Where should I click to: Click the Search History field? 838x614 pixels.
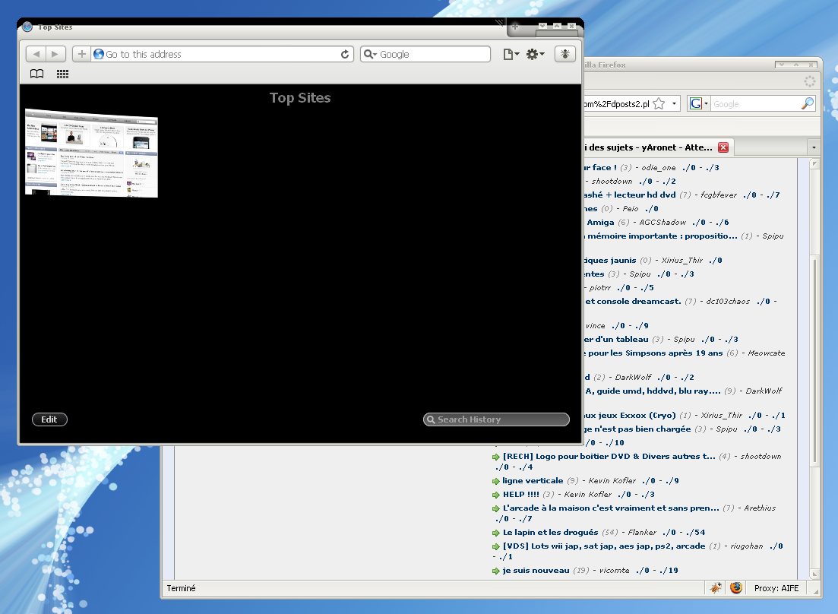(x=498, y=419)
